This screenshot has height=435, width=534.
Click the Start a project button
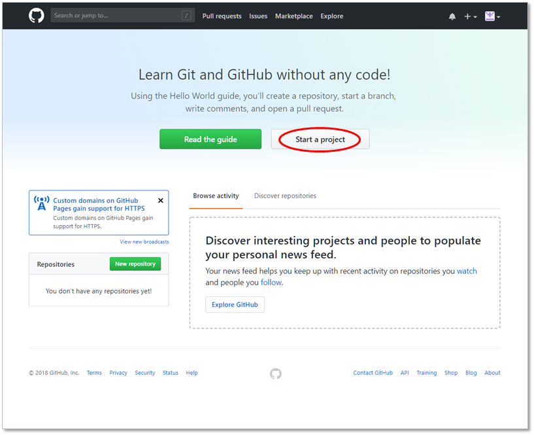pyautogui.click(x=319, y=139)
